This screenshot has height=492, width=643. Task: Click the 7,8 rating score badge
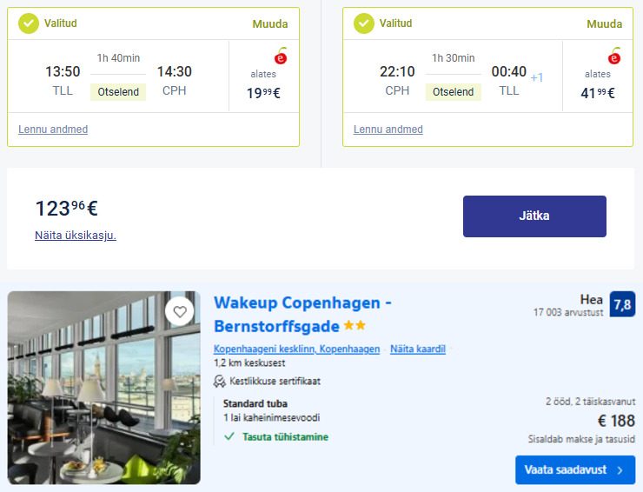tap(622, 304)
